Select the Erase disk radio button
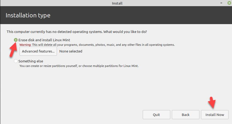The width and height of the screenshot is (232, 124). 16,40
